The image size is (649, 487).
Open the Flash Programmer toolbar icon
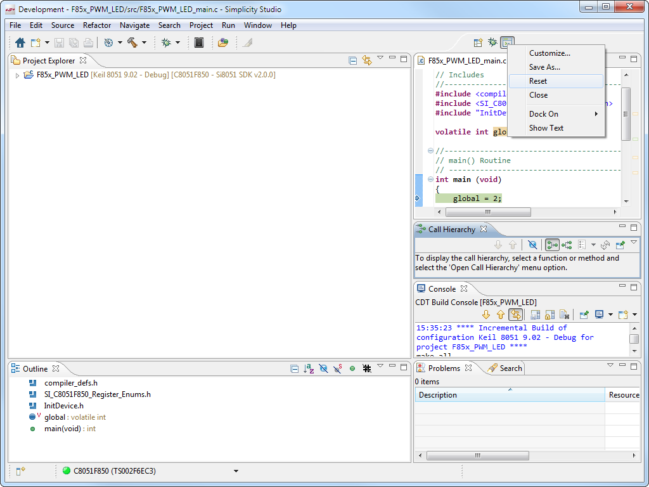pos(199,42)
